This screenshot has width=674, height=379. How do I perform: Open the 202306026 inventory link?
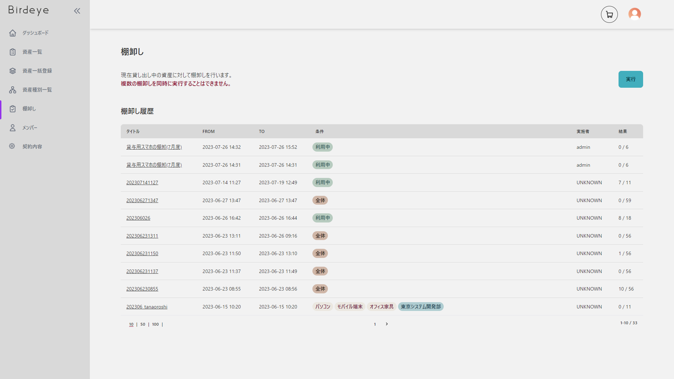138,218
